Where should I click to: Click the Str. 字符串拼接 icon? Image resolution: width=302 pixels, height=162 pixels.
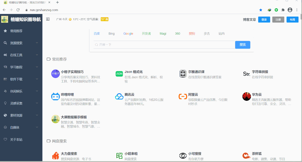247,74
